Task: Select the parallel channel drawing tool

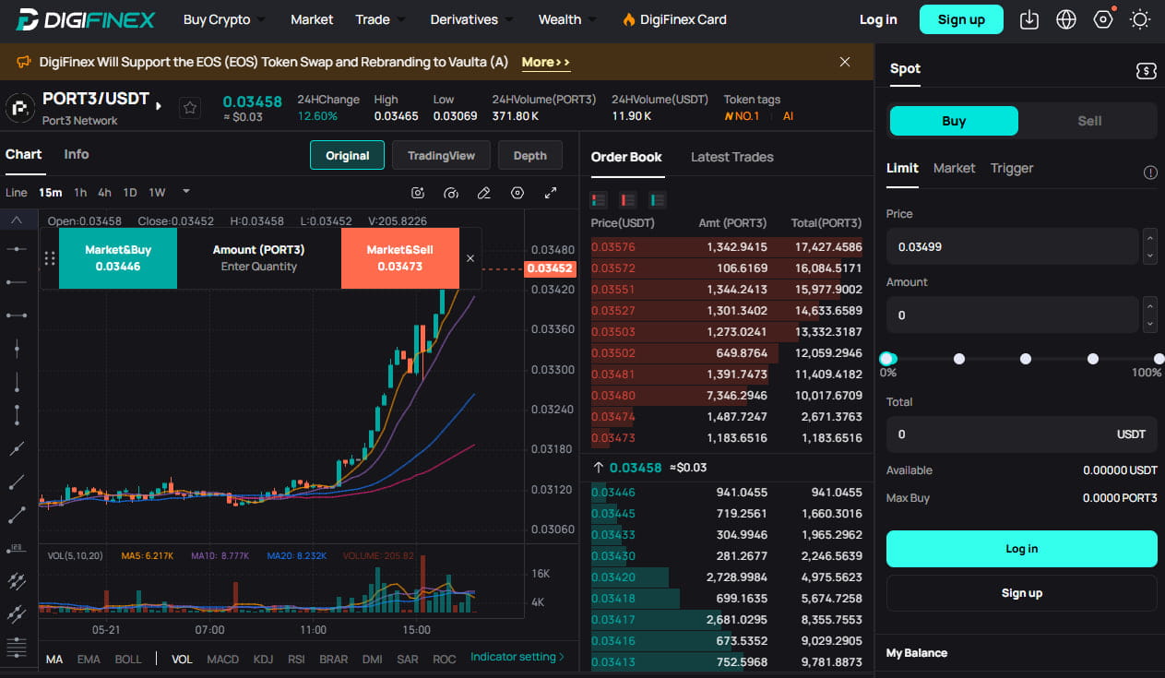Action: 17,581
